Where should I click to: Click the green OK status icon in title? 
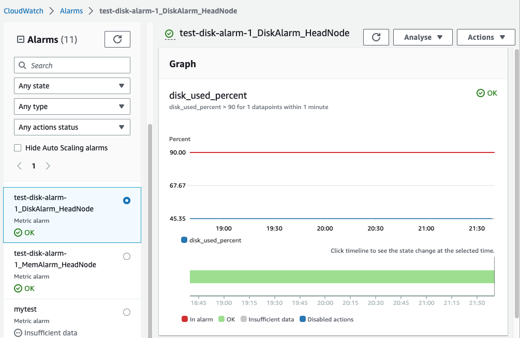click(x=169, y=34)
